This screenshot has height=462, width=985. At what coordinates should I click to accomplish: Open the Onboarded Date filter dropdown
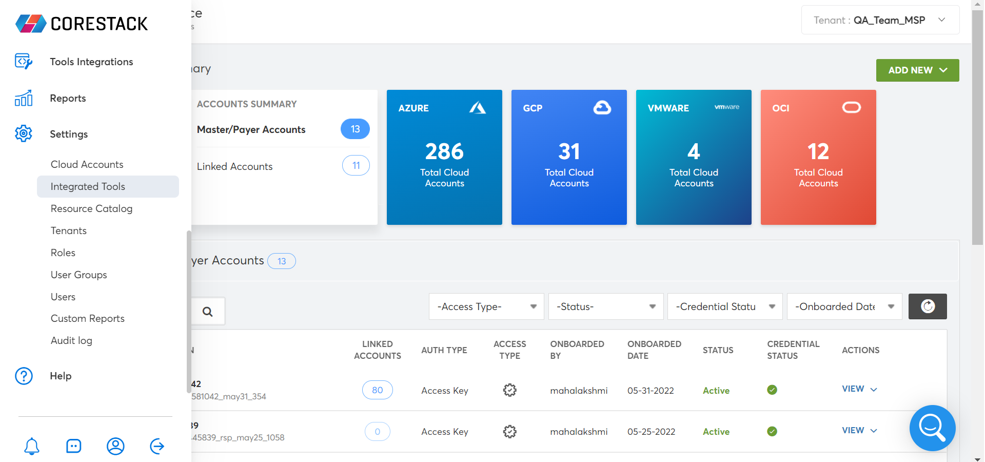844,306
